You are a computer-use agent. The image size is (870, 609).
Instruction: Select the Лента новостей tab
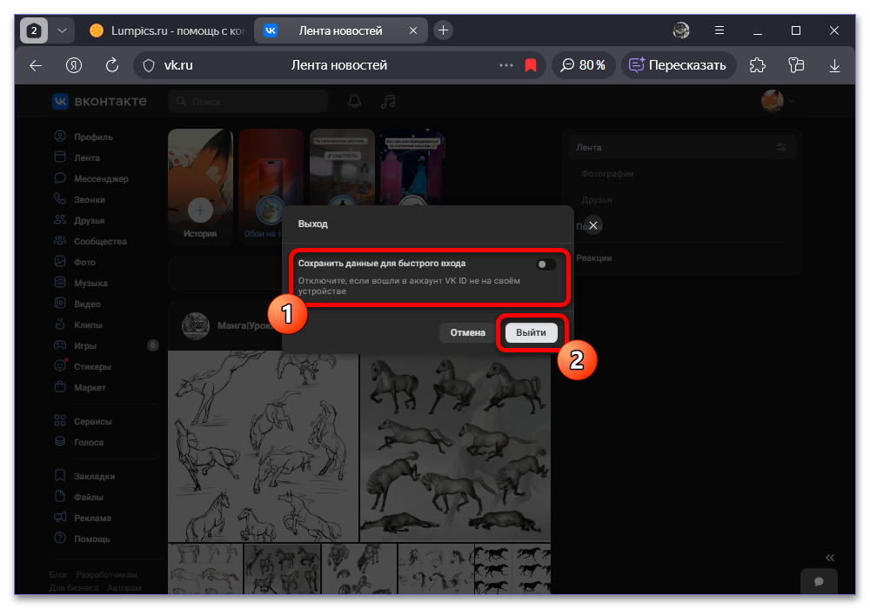click(339, 31)
